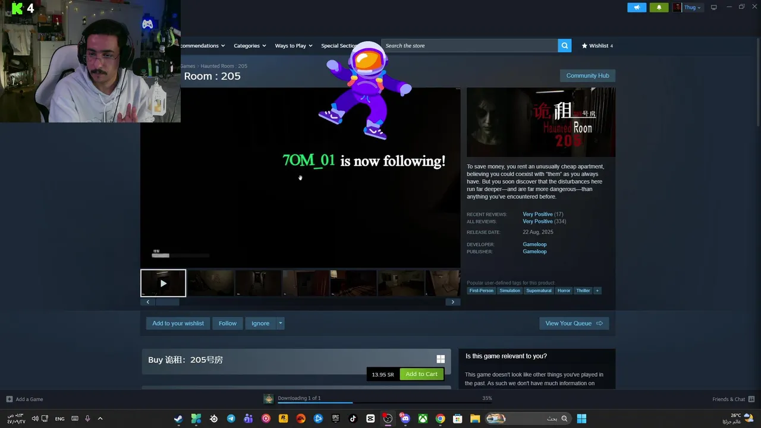Open File Explorer from the taskbar
This screenshot has height=428, width=761.
(475, 418)
